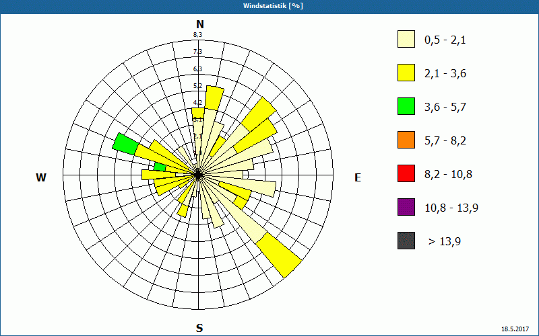Click the red 8,2 - 10,8 legend swatch
This screenshot has width=539, height=336.
tap(406, 173)
